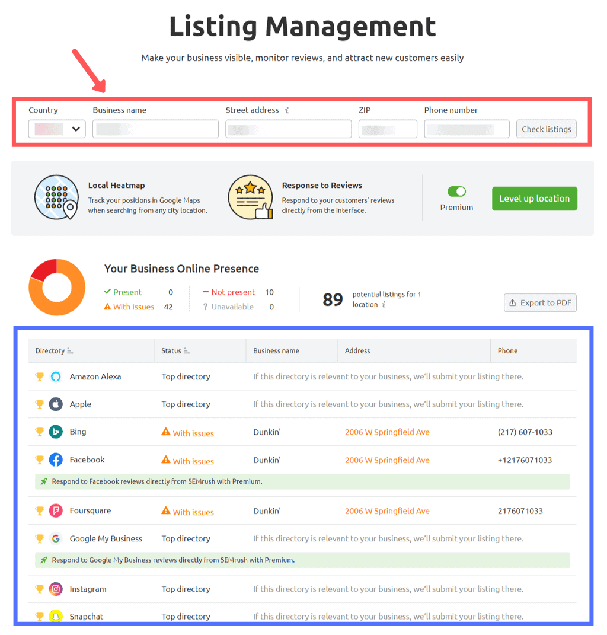Export the report to PDF

pyautogui.click(x=540, y=303)
